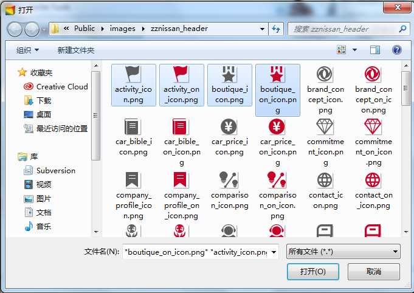The image size is (414, 293).
Task: Open the 组织 menu
Action: [27, 50]
